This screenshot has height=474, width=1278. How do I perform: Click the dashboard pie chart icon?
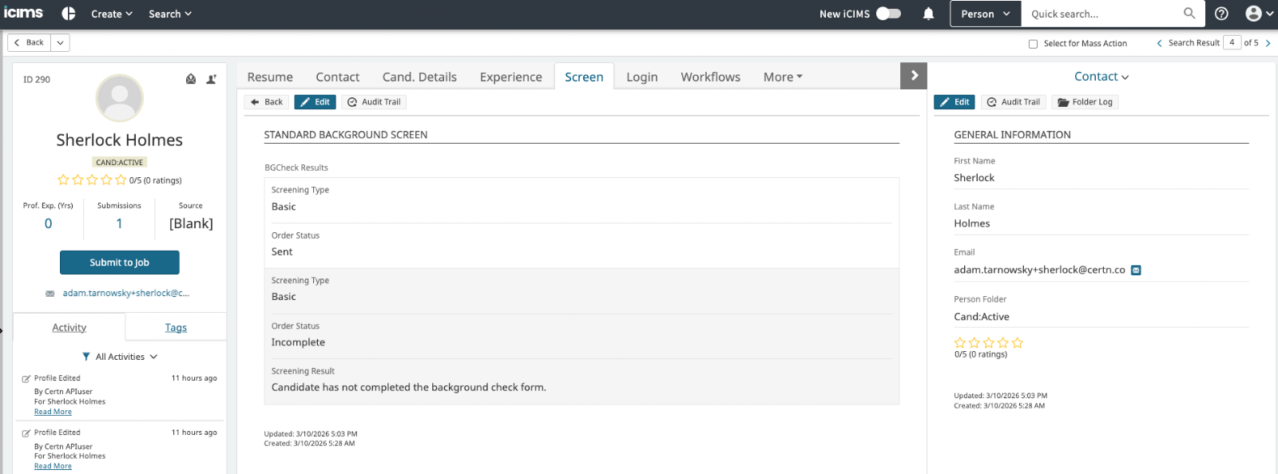click(69, 14)
